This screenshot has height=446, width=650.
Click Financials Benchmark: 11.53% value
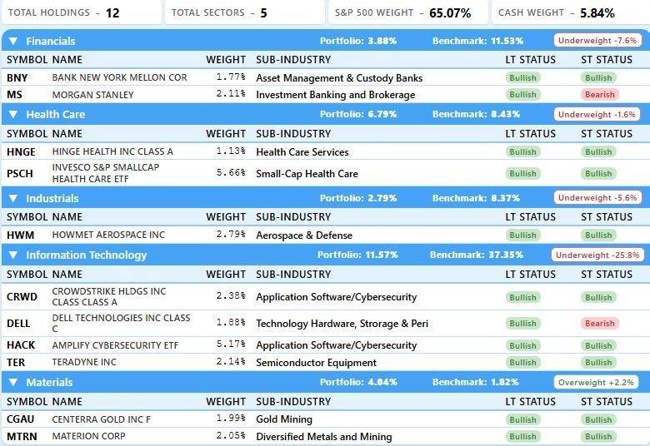click(x=477, y=41)
